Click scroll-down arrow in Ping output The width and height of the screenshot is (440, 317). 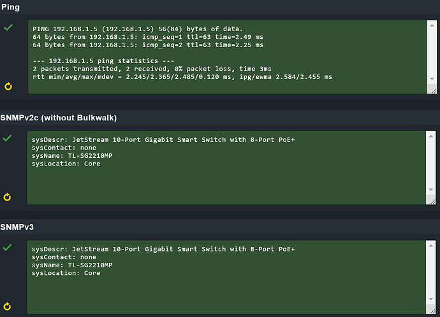(x=432, y=79)
